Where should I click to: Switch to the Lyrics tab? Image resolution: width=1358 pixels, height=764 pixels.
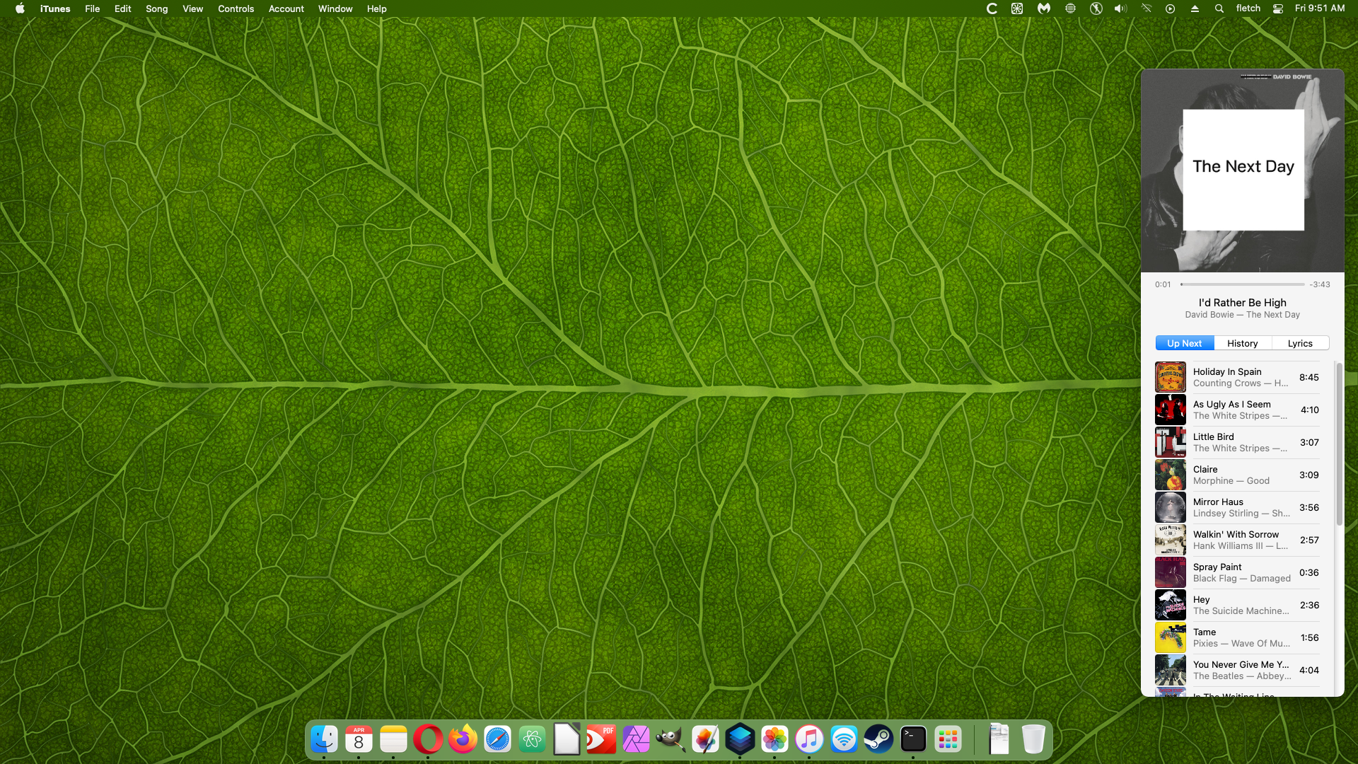pos(1300,343)
